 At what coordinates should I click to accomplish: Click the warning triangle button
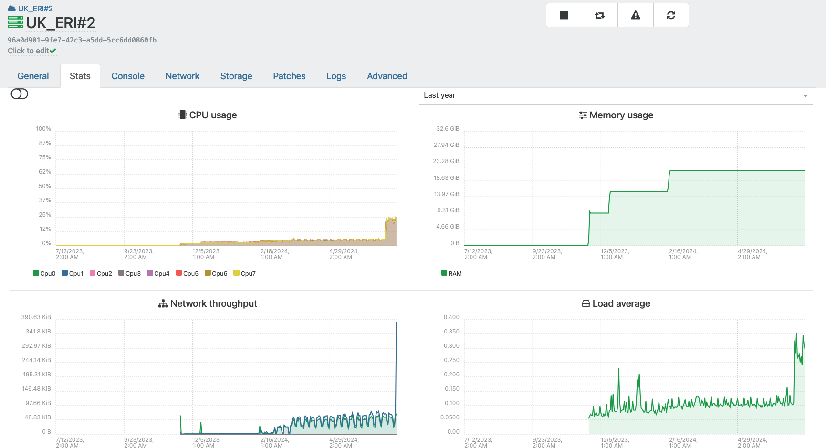[x=636, y=15]
